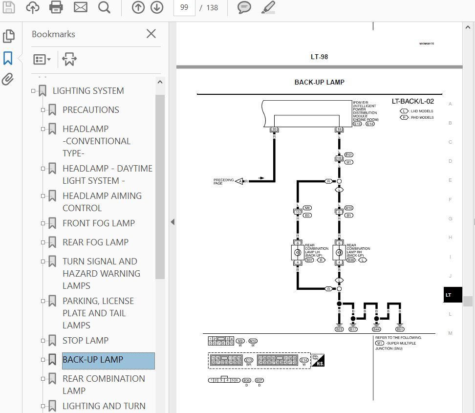This screenshot has height=413, width=475.
Task: Expand PARKING, LICENSE PLATE AND TAIL node
Action: tap(43, 301)
